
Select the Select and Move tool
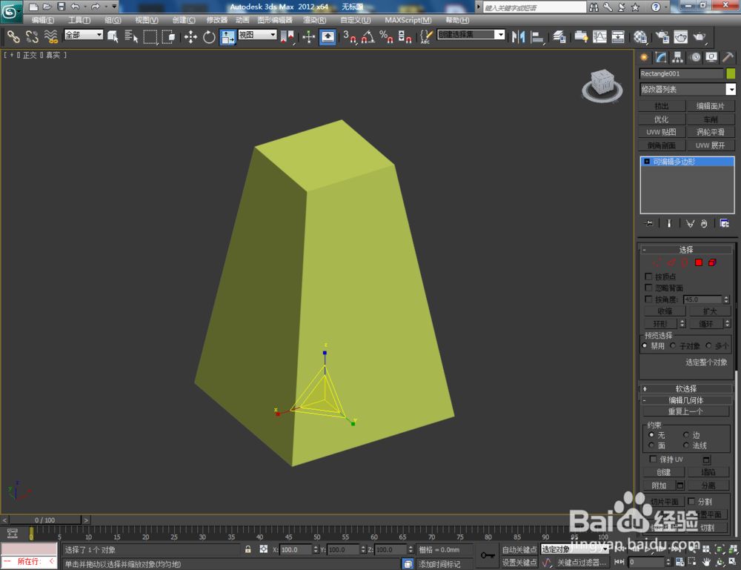tap(191, 36)
